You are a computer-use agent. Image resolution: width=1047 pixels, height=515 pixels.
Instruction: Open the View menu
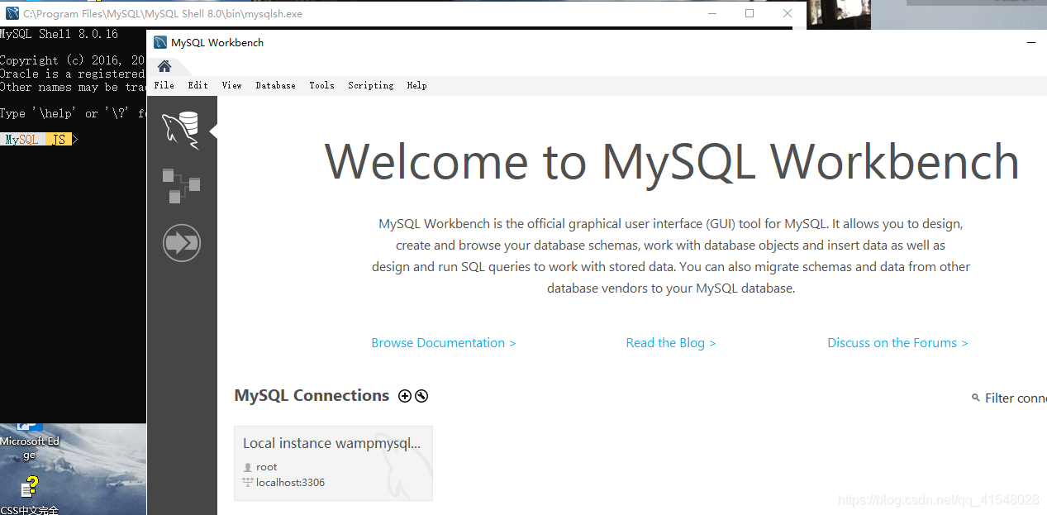pos(231,85)
